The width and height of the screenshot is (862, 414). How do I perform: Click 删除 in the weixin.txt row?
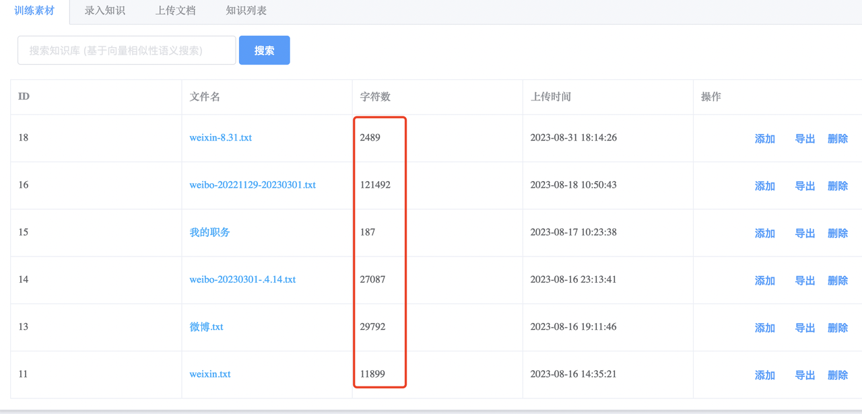(838, 375)
